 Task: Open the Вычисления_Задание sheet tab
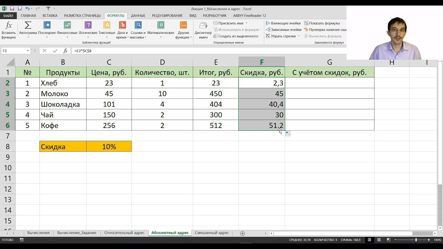coord(77,233)
